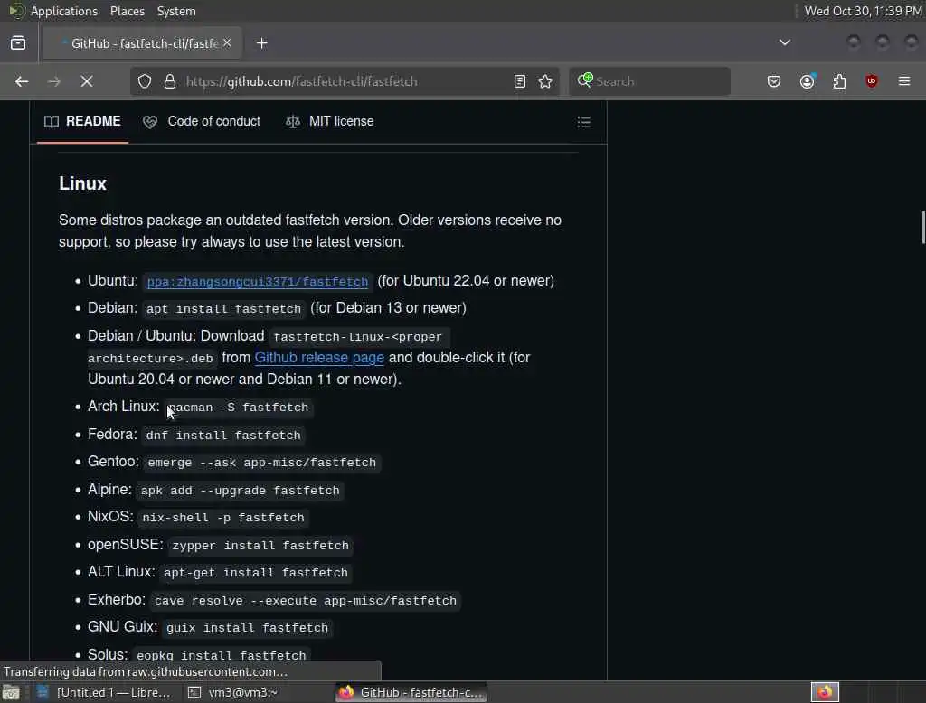Image resolution: width=926 pixels, height=703 pixels.
Task: Click the MIT license scales icon
Action: coord(293,122)
